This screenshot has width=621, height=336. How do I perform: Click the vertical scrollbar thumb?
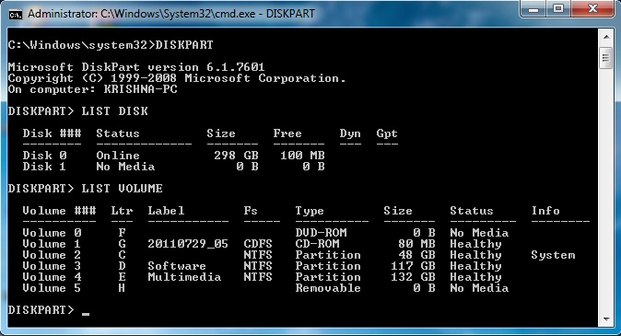click(606, 58)
